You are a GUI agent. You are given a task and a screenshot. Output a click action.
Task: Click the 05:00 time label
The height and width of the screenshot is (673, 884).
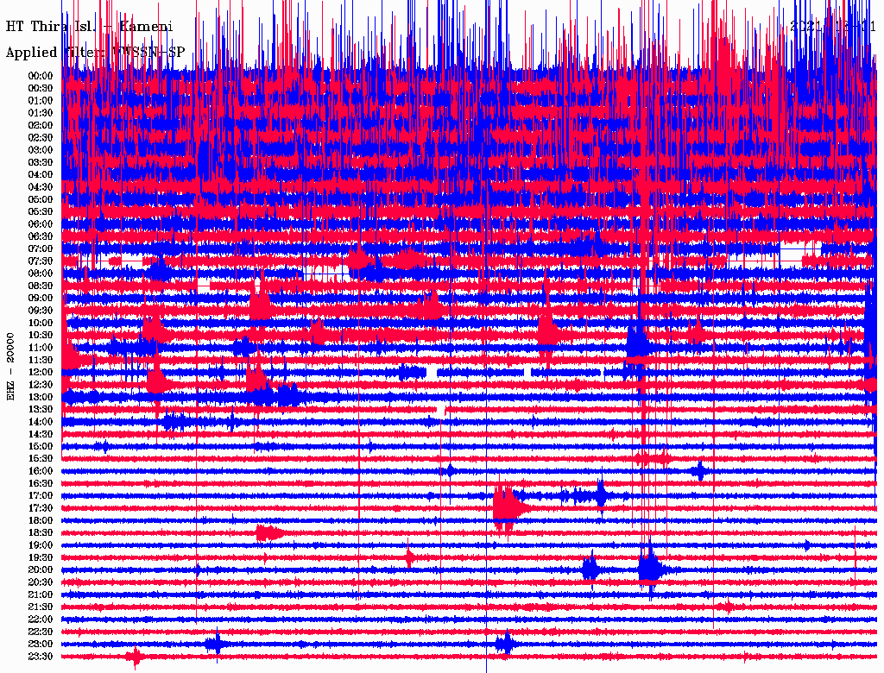41,199
